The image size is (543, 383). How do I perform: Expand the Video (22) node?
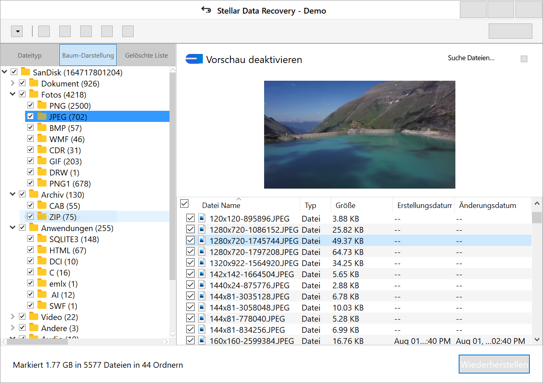click(x=13, y=316)
